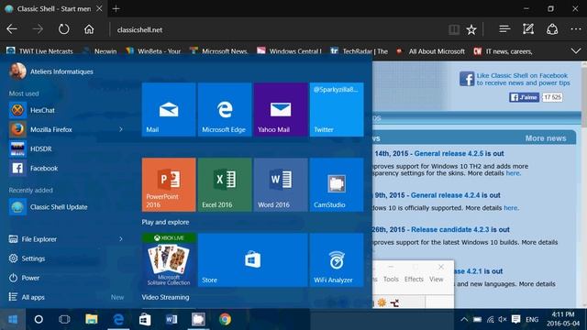
Task: Open Windows Central favorite
Action: [289, 51]
